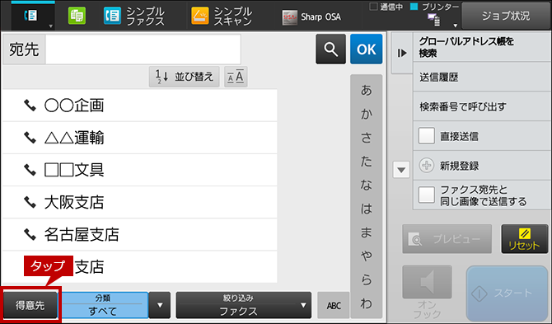Viewport: 552px width, 324px height.
Task: Enable the 直接送信 checkbox
Action: tap(426, 136)
